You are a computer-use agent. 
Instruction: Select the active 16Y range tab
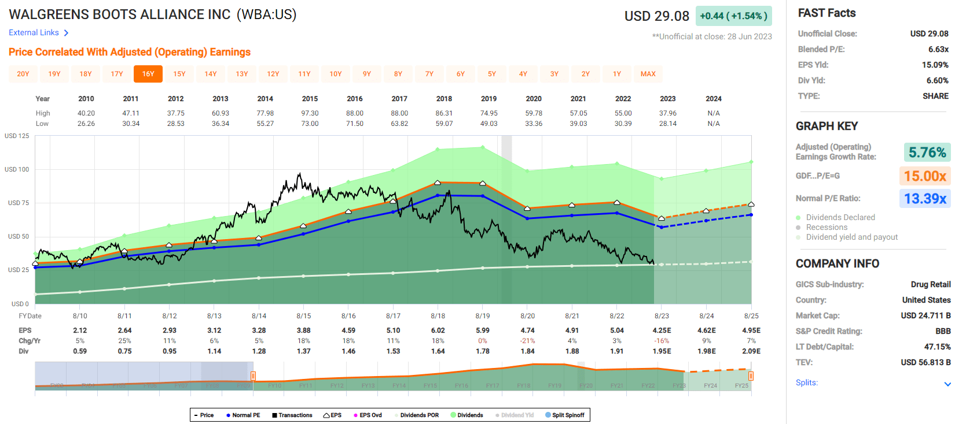coord(148,74)
